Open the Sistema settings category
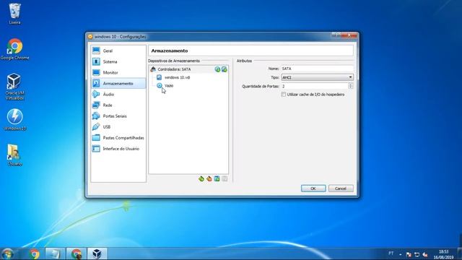Image resolution: width=462 pixels, height=260 pixels. (x=118, y=61)
